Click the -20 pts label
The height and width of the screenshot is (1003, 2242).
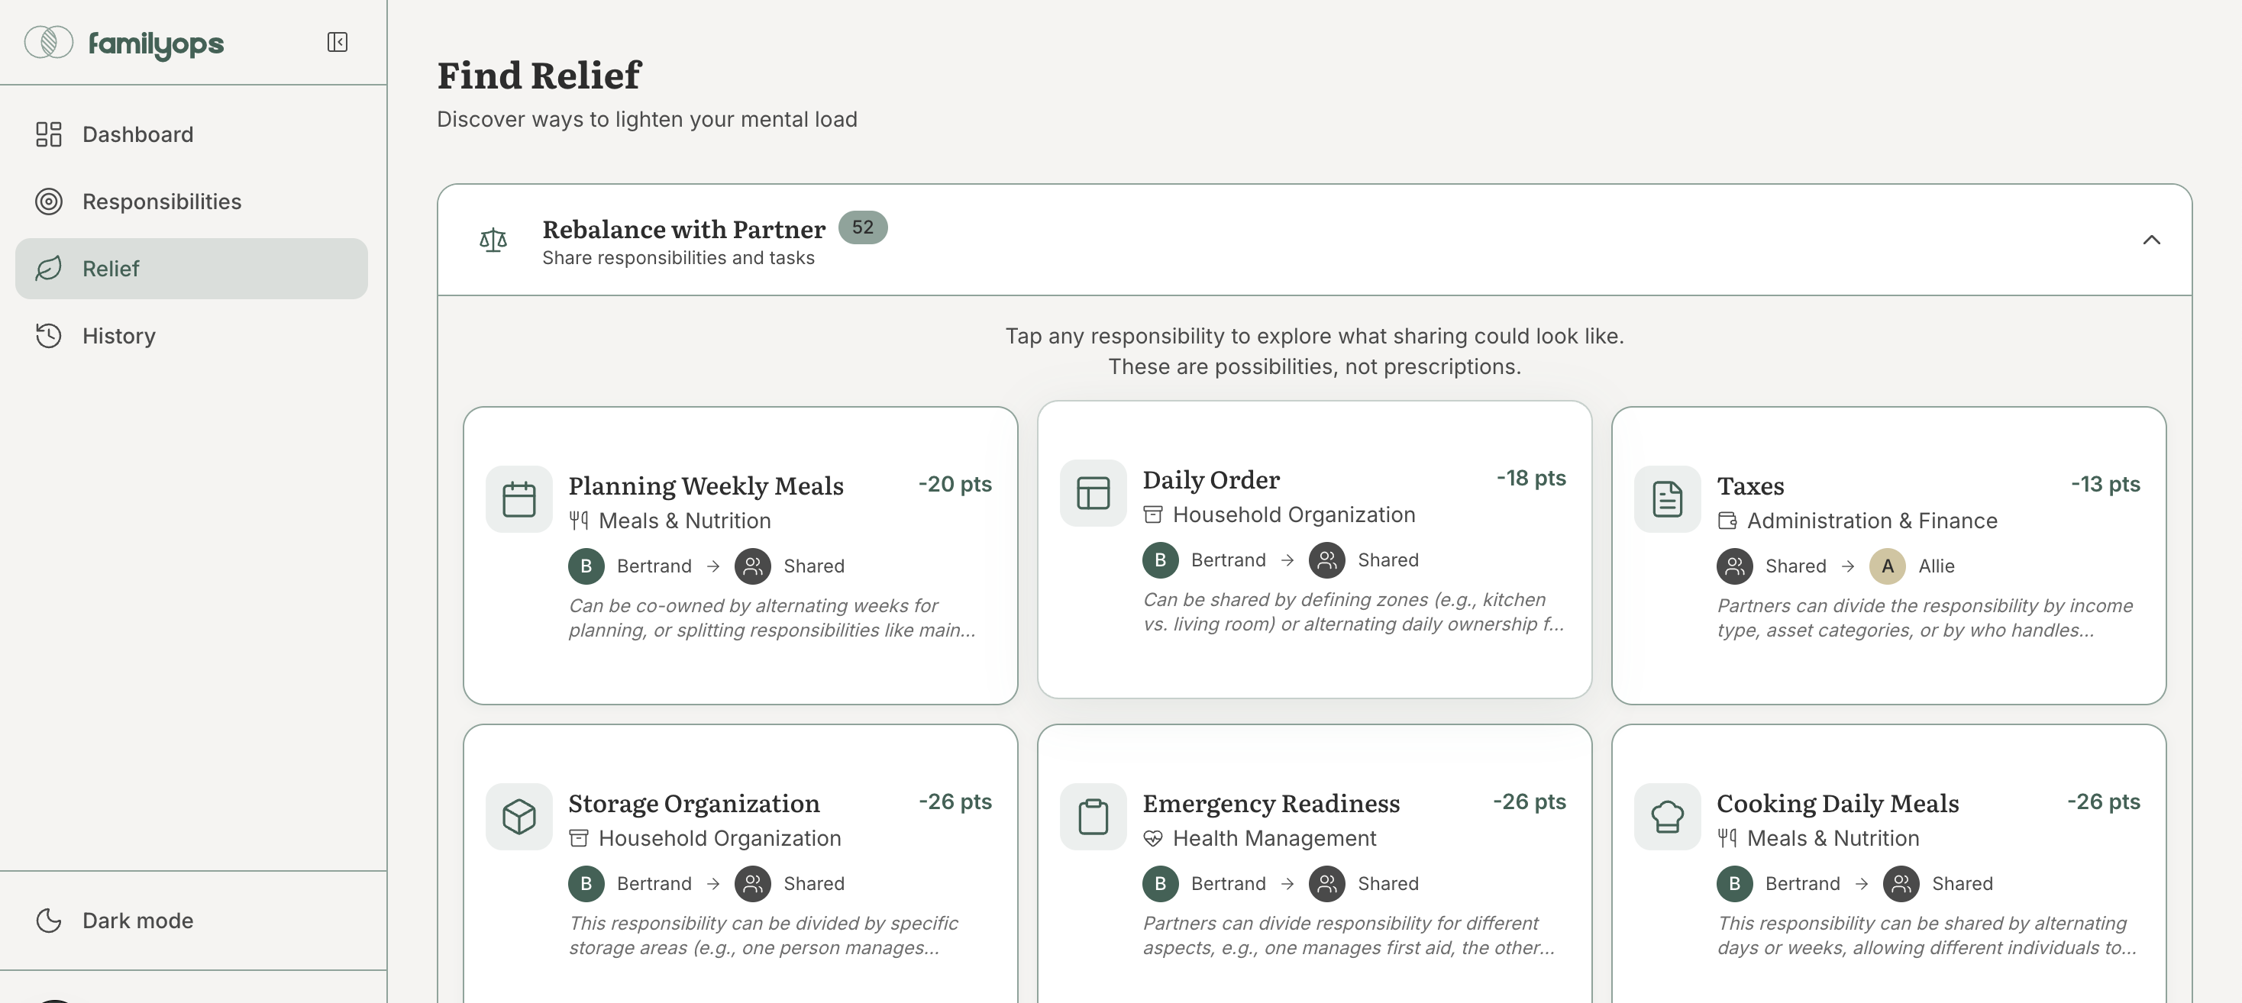(x=955, y=485)
